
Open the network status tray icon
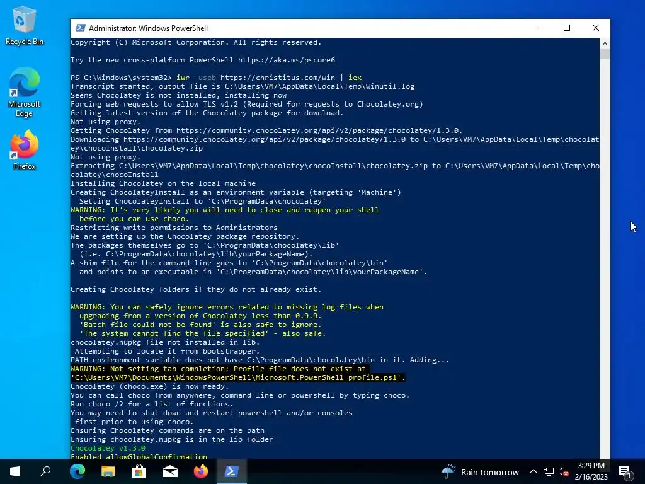pos(549,471)
